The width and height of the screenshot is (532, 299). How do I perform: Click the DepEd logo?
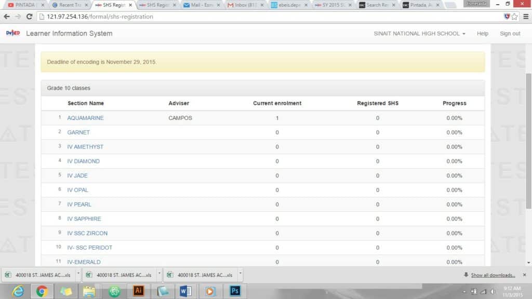tap(13, 33)
